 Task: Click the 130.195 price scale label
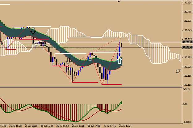(x=187, y=76)
